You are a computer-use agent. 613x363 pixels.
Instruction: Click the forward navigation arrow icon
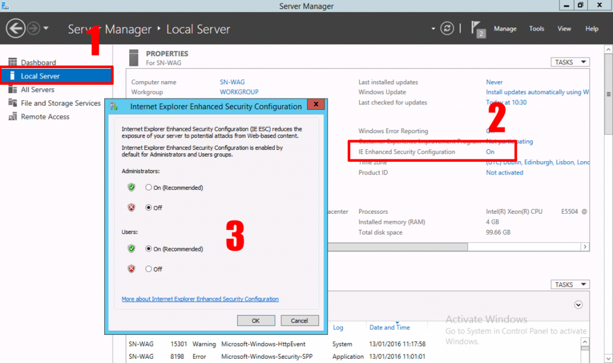(x=34, y=28)
